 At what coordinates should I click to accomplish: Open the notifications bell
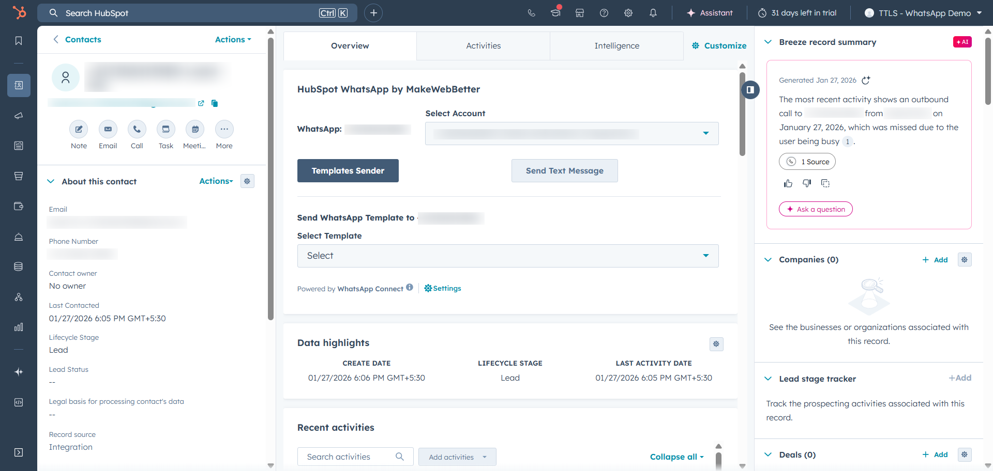coord(653,13)
